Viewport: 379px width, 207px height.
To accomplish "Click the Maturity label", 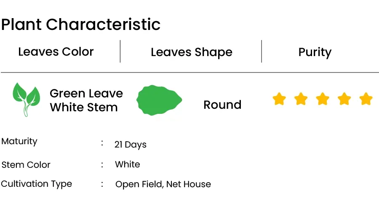I will (19, 141).
